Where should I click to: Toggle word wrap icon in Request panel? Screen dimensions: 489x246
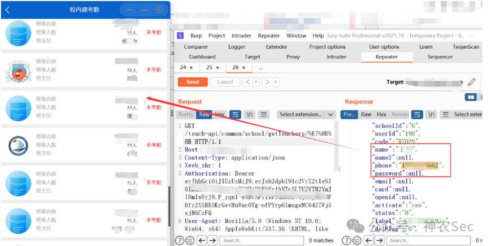tap(235, 115)
